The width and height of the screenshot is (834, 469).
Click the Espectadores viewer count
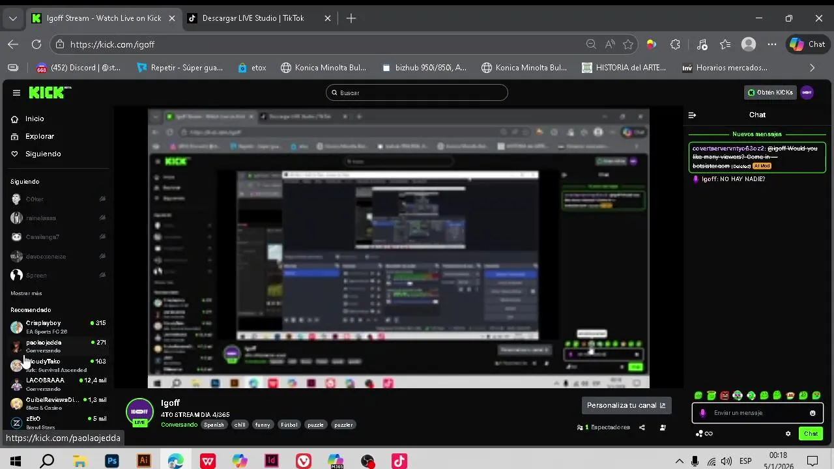pyautogui.click(x=603, y=427)
